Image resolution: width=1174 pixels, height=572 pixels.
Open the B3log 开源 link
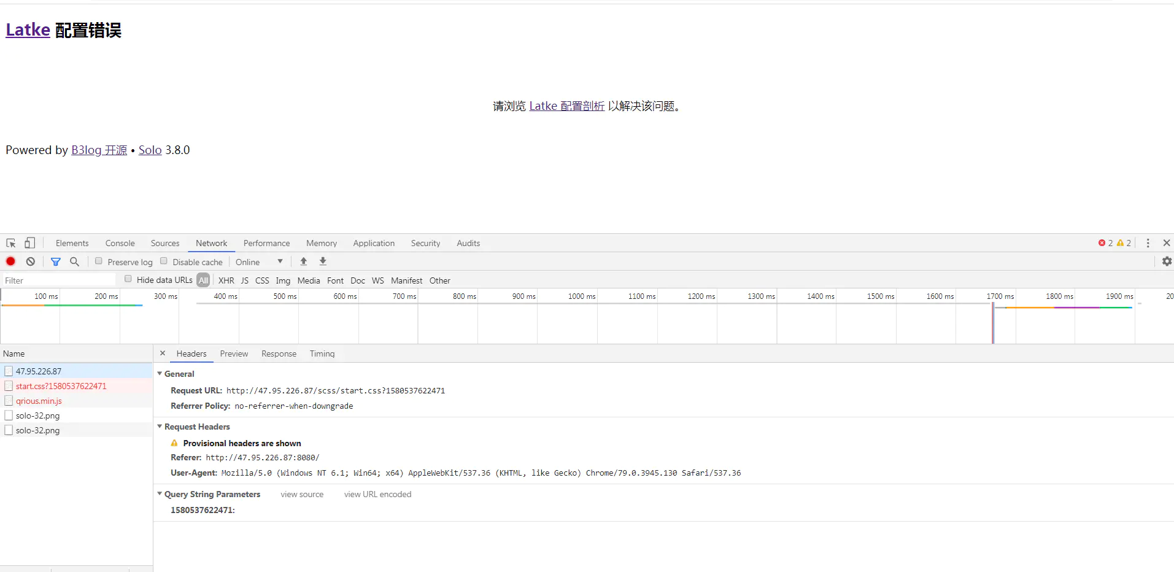point(99,150)
